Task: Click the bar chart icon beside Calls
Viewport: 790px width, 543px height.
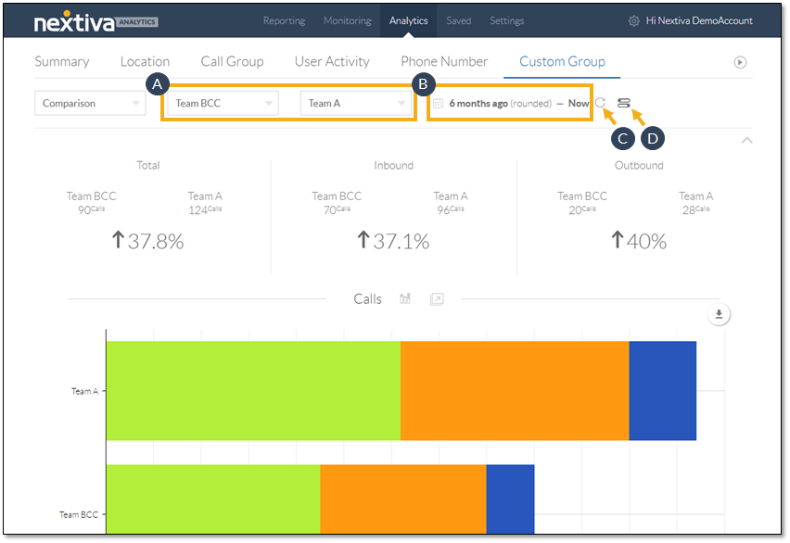Action: click(405, 299)
